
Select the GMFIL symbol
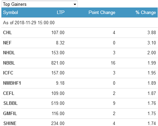tap(10, 113)
